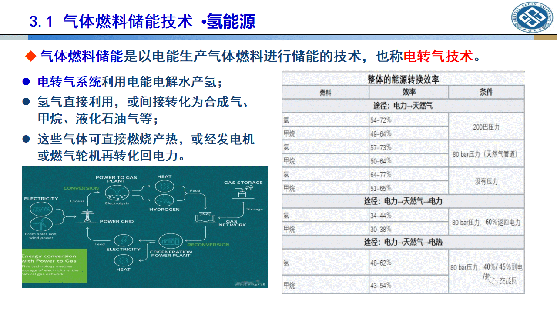Click the POWER TO GAS PLANT label
Screen dimensions: 557x313
click(116, 179)
